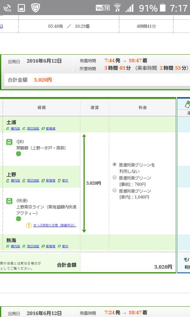This screenshot has height=317, width=190.
Task: Tap 熱海 station name
Action: pyautogui.click(x=11, y=240)
